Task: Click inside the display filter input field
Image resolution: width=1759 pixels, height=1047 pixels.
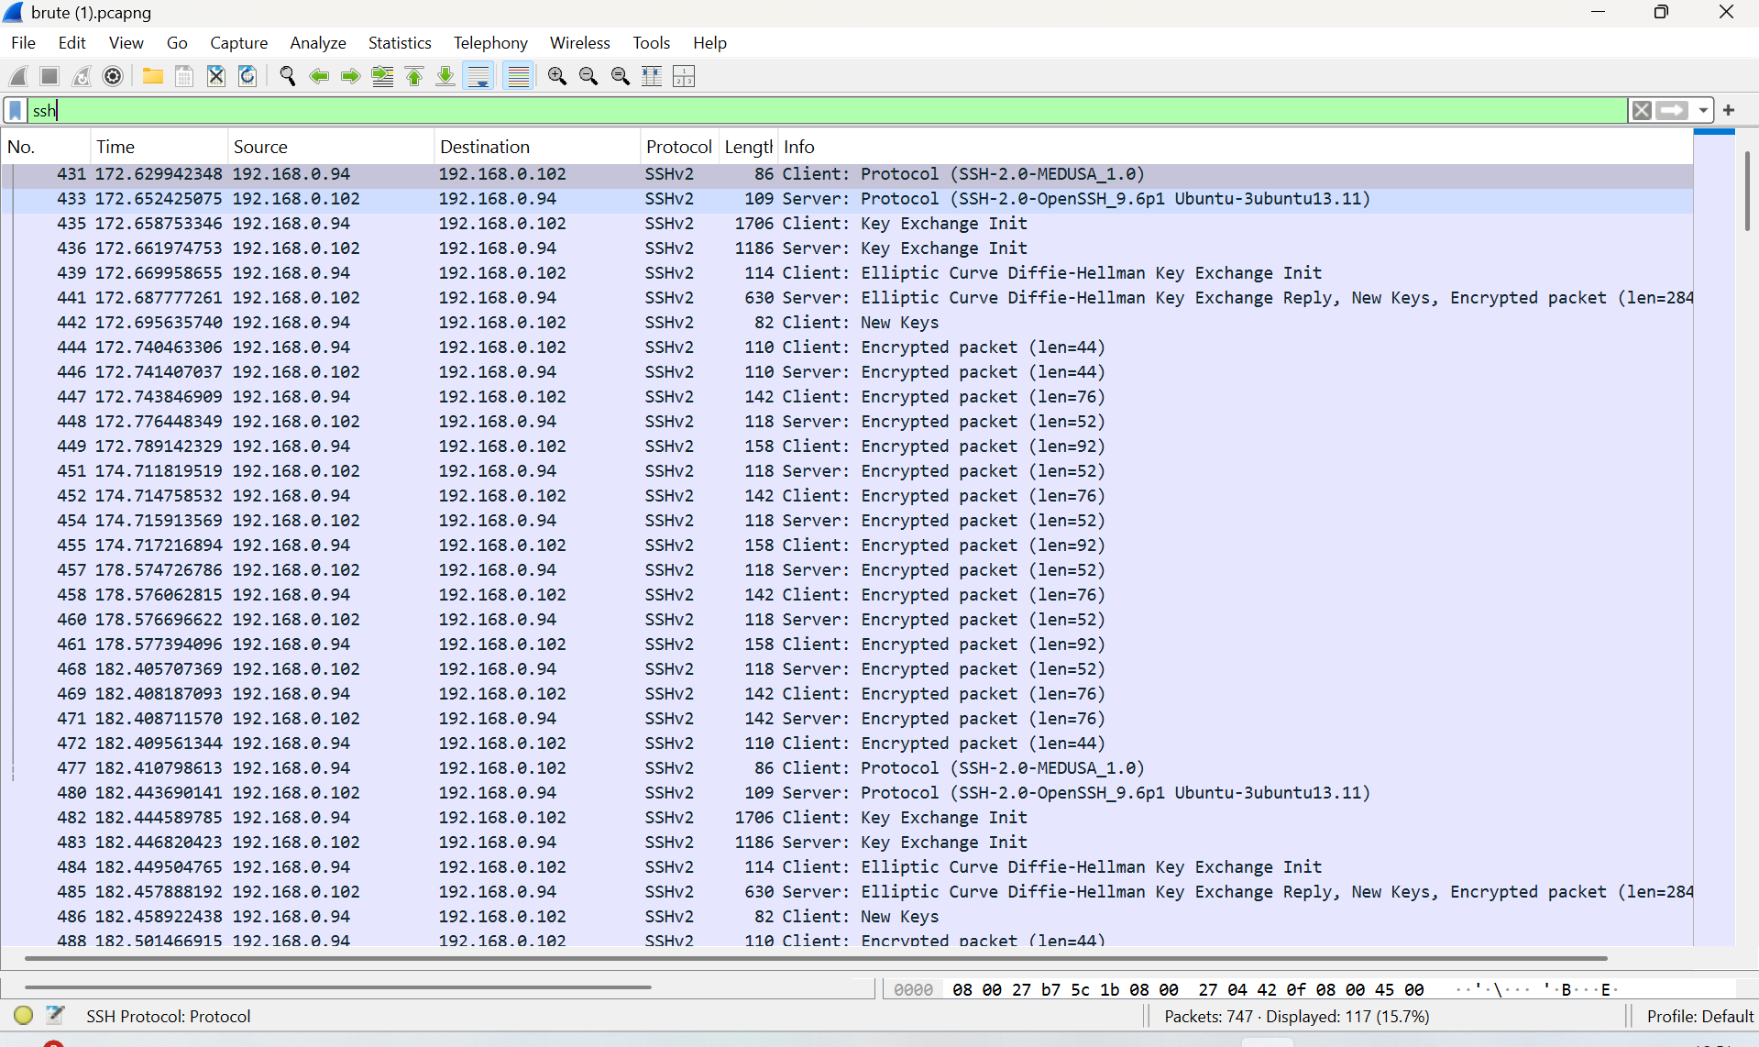Action: (x=367, y=110)
